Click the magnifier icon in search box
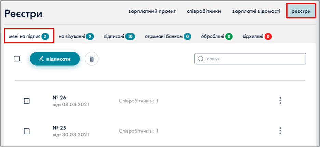 coord(201,59)
